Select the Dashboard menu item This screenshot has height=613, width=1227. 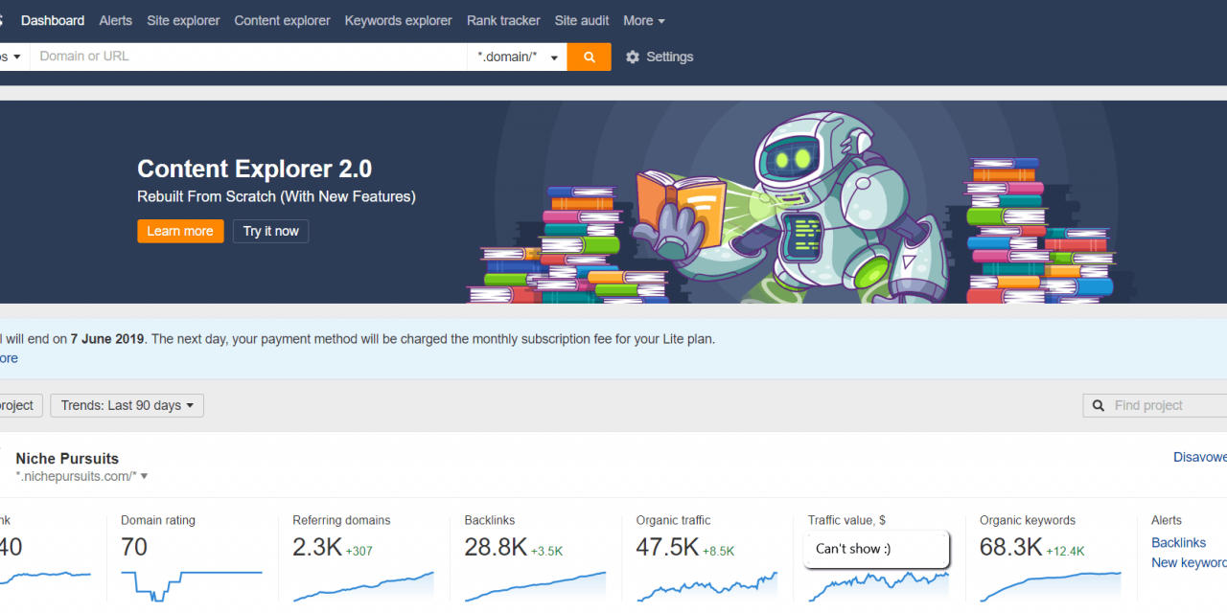pos(53,20)
